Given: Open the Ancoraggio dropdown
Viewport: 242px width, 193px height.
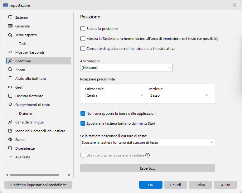Looking at the screenshot, I should coord(126,68).
